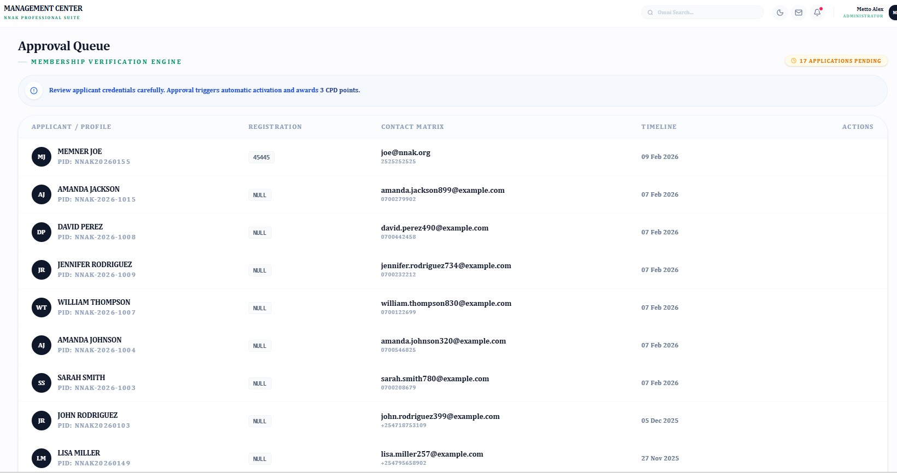Select the JENNIFER RODRIGUEZ applicant name
The height and width of the screenshot is (473, 897).
95,265
